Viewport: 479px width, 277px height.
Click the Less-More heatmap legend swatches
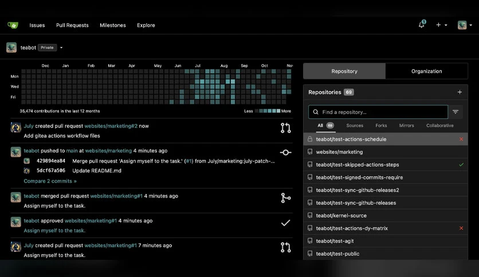[x=268, y=111]
